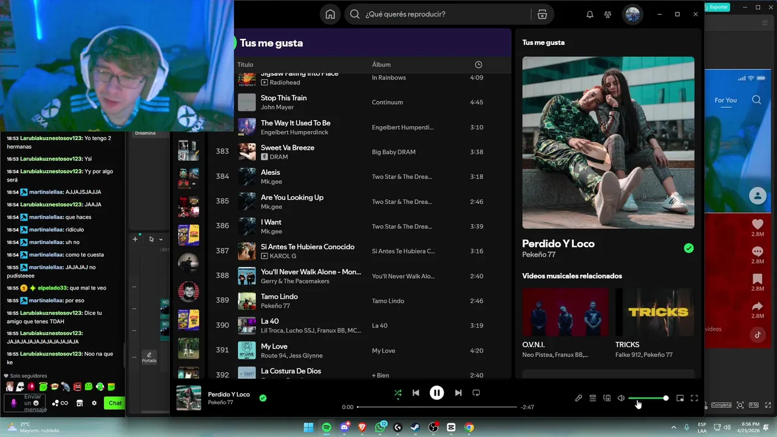Open the Browse icon beside the search field
The width and height of the screenshot is (777, 437).
click(x=542, y=15)
